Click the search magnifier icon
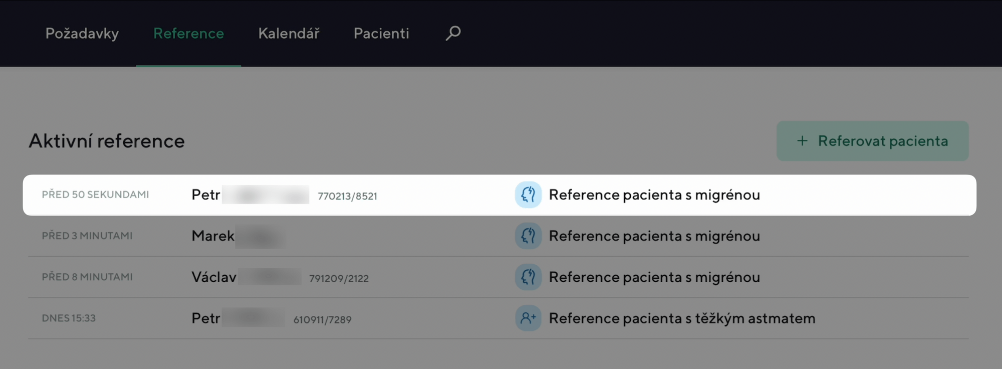Viewport: 1002px width, 369px height. [x=453, y=33]
